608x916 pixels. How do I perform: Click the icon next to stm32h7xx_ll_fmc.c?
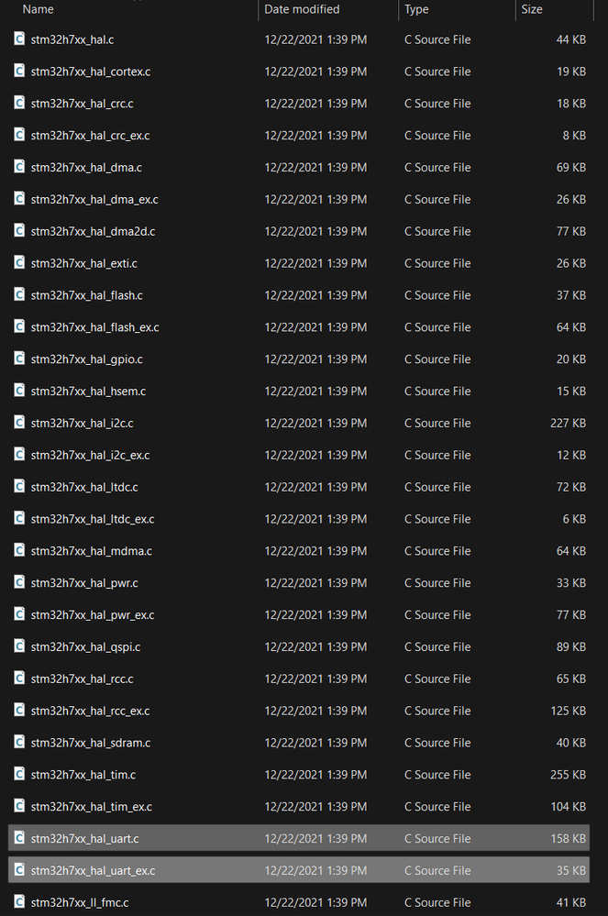[19, 902]
